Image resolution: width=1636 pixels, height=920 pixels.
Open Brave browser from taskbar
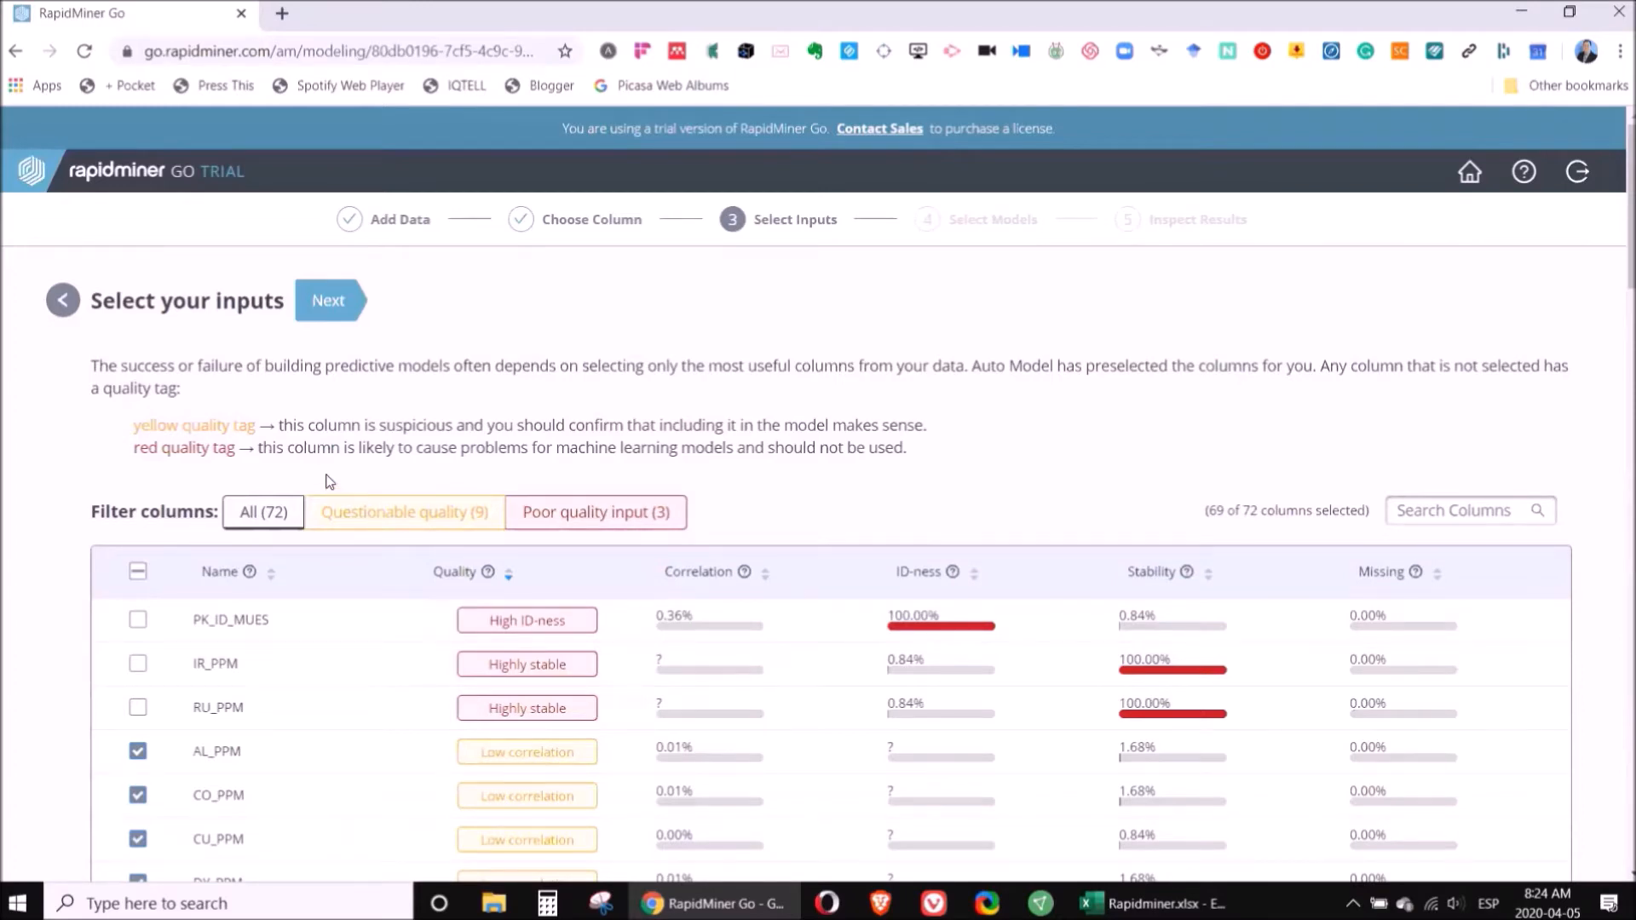click(880, 903)
